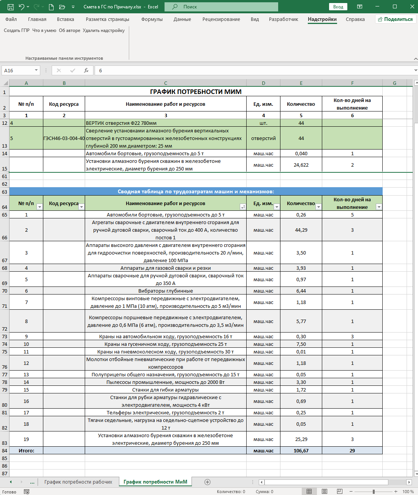Switch to 'График потребности рабочих' sheet tab

pos(78,482)
